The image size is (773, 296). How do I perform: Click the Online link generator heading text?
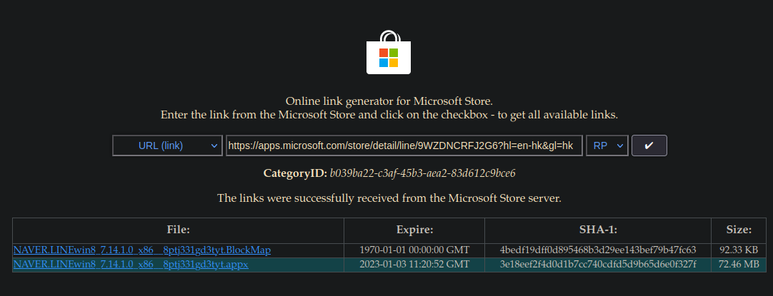389,102
